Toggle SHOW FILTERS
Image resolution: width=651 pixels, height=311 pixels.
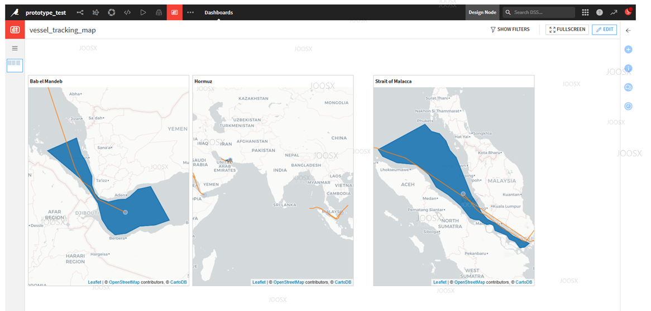(x=510, y=30)
